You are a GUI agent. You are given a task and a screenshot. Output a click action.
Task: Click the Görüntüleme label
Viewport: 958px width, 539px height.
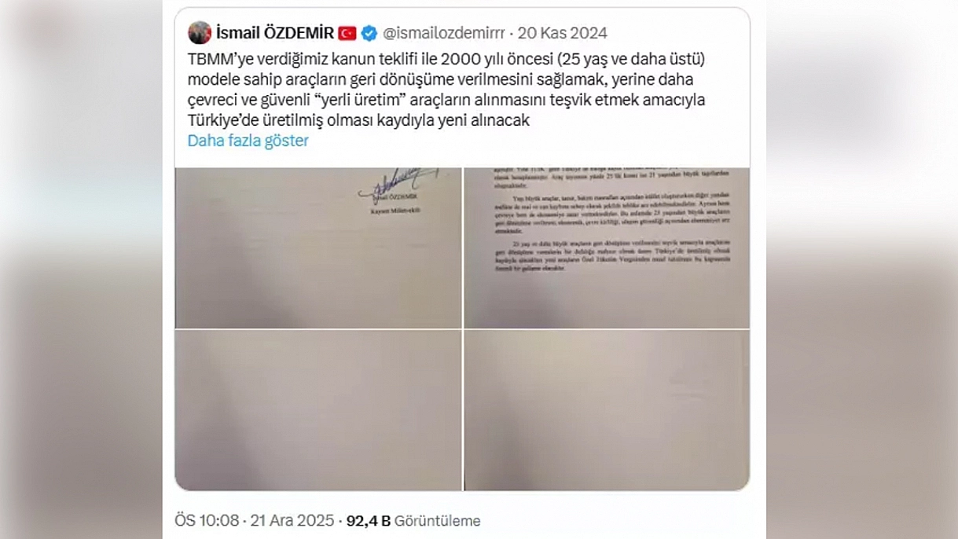(x=438, y=521)
